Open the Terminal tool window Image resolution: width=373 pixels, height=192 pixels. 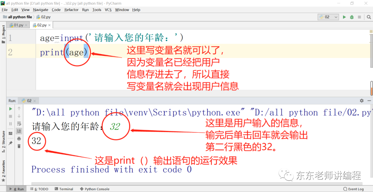pos(64,189)
